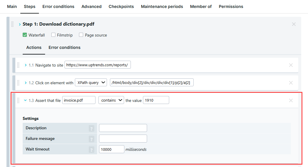
Task: Grab the drag handle for action 1.2
Action: [x=18, y=83]
